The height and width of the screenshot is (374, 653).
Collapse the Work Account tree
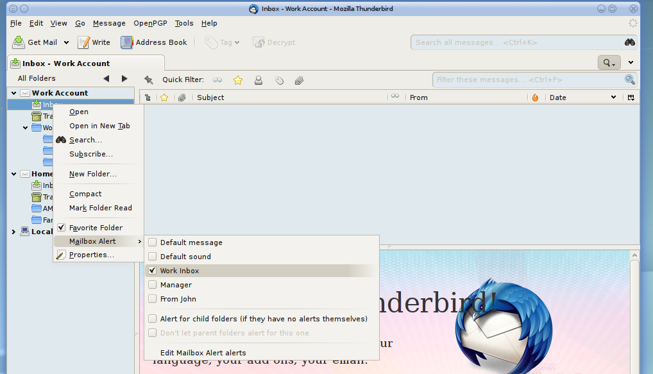pyautogui.click(x=14, y=93)
